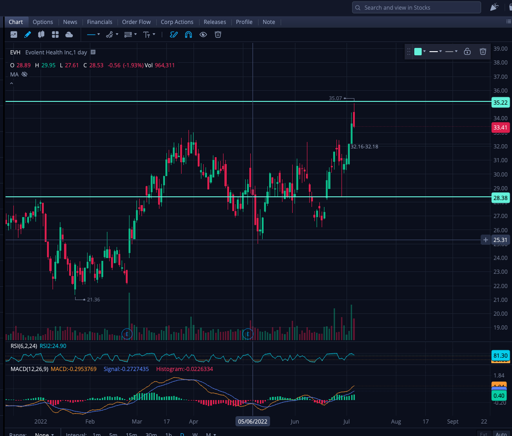Collapse the indicator legend chevron
This screenshot has width=512, height=436.
12,83
